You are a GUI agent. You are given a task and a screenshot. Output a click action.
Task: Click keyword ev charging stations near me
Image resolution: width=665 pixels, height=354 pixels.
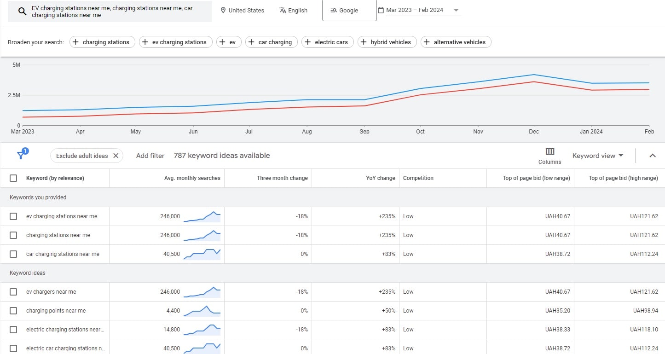click(x=62, y=216)
